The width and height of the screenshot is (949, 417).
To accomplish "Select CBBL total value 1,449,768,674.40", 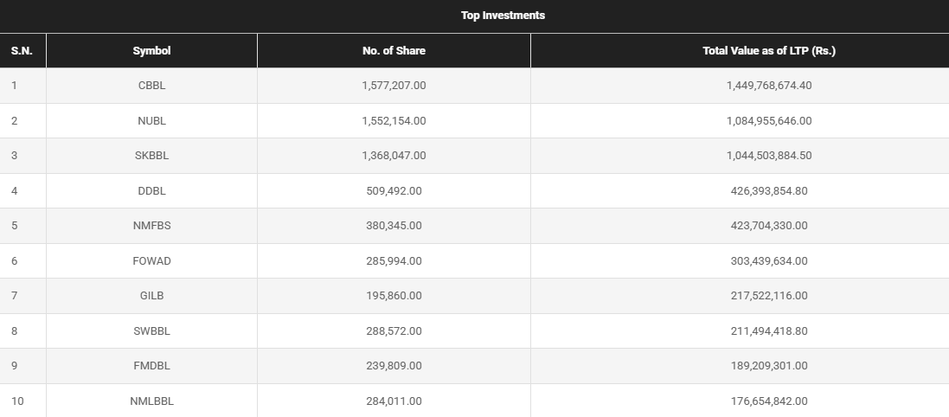I will click(768, 86).
